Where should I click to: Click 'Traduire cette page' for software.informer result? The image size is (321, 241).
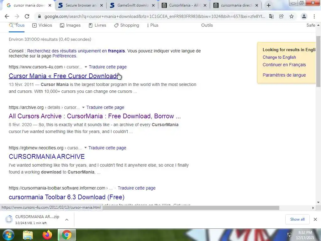click(x=137, y=188)
